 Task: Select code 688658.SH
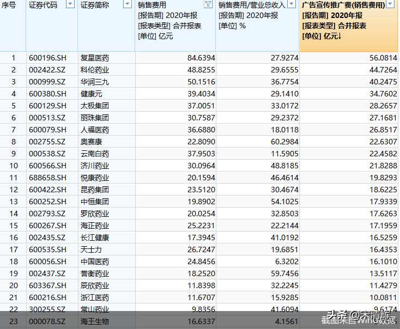[x=47, y=178]
